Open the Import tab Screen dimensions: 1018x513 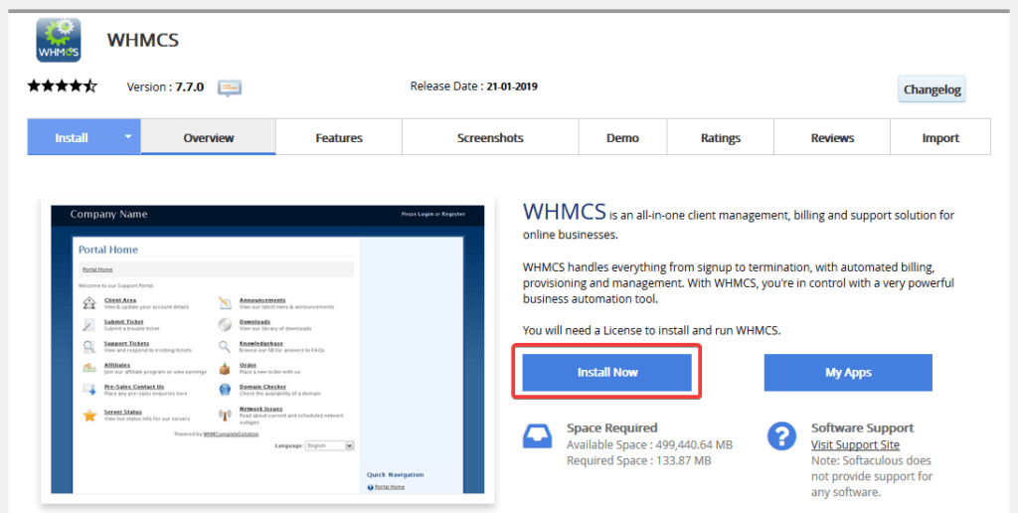(x=940, y=137)
